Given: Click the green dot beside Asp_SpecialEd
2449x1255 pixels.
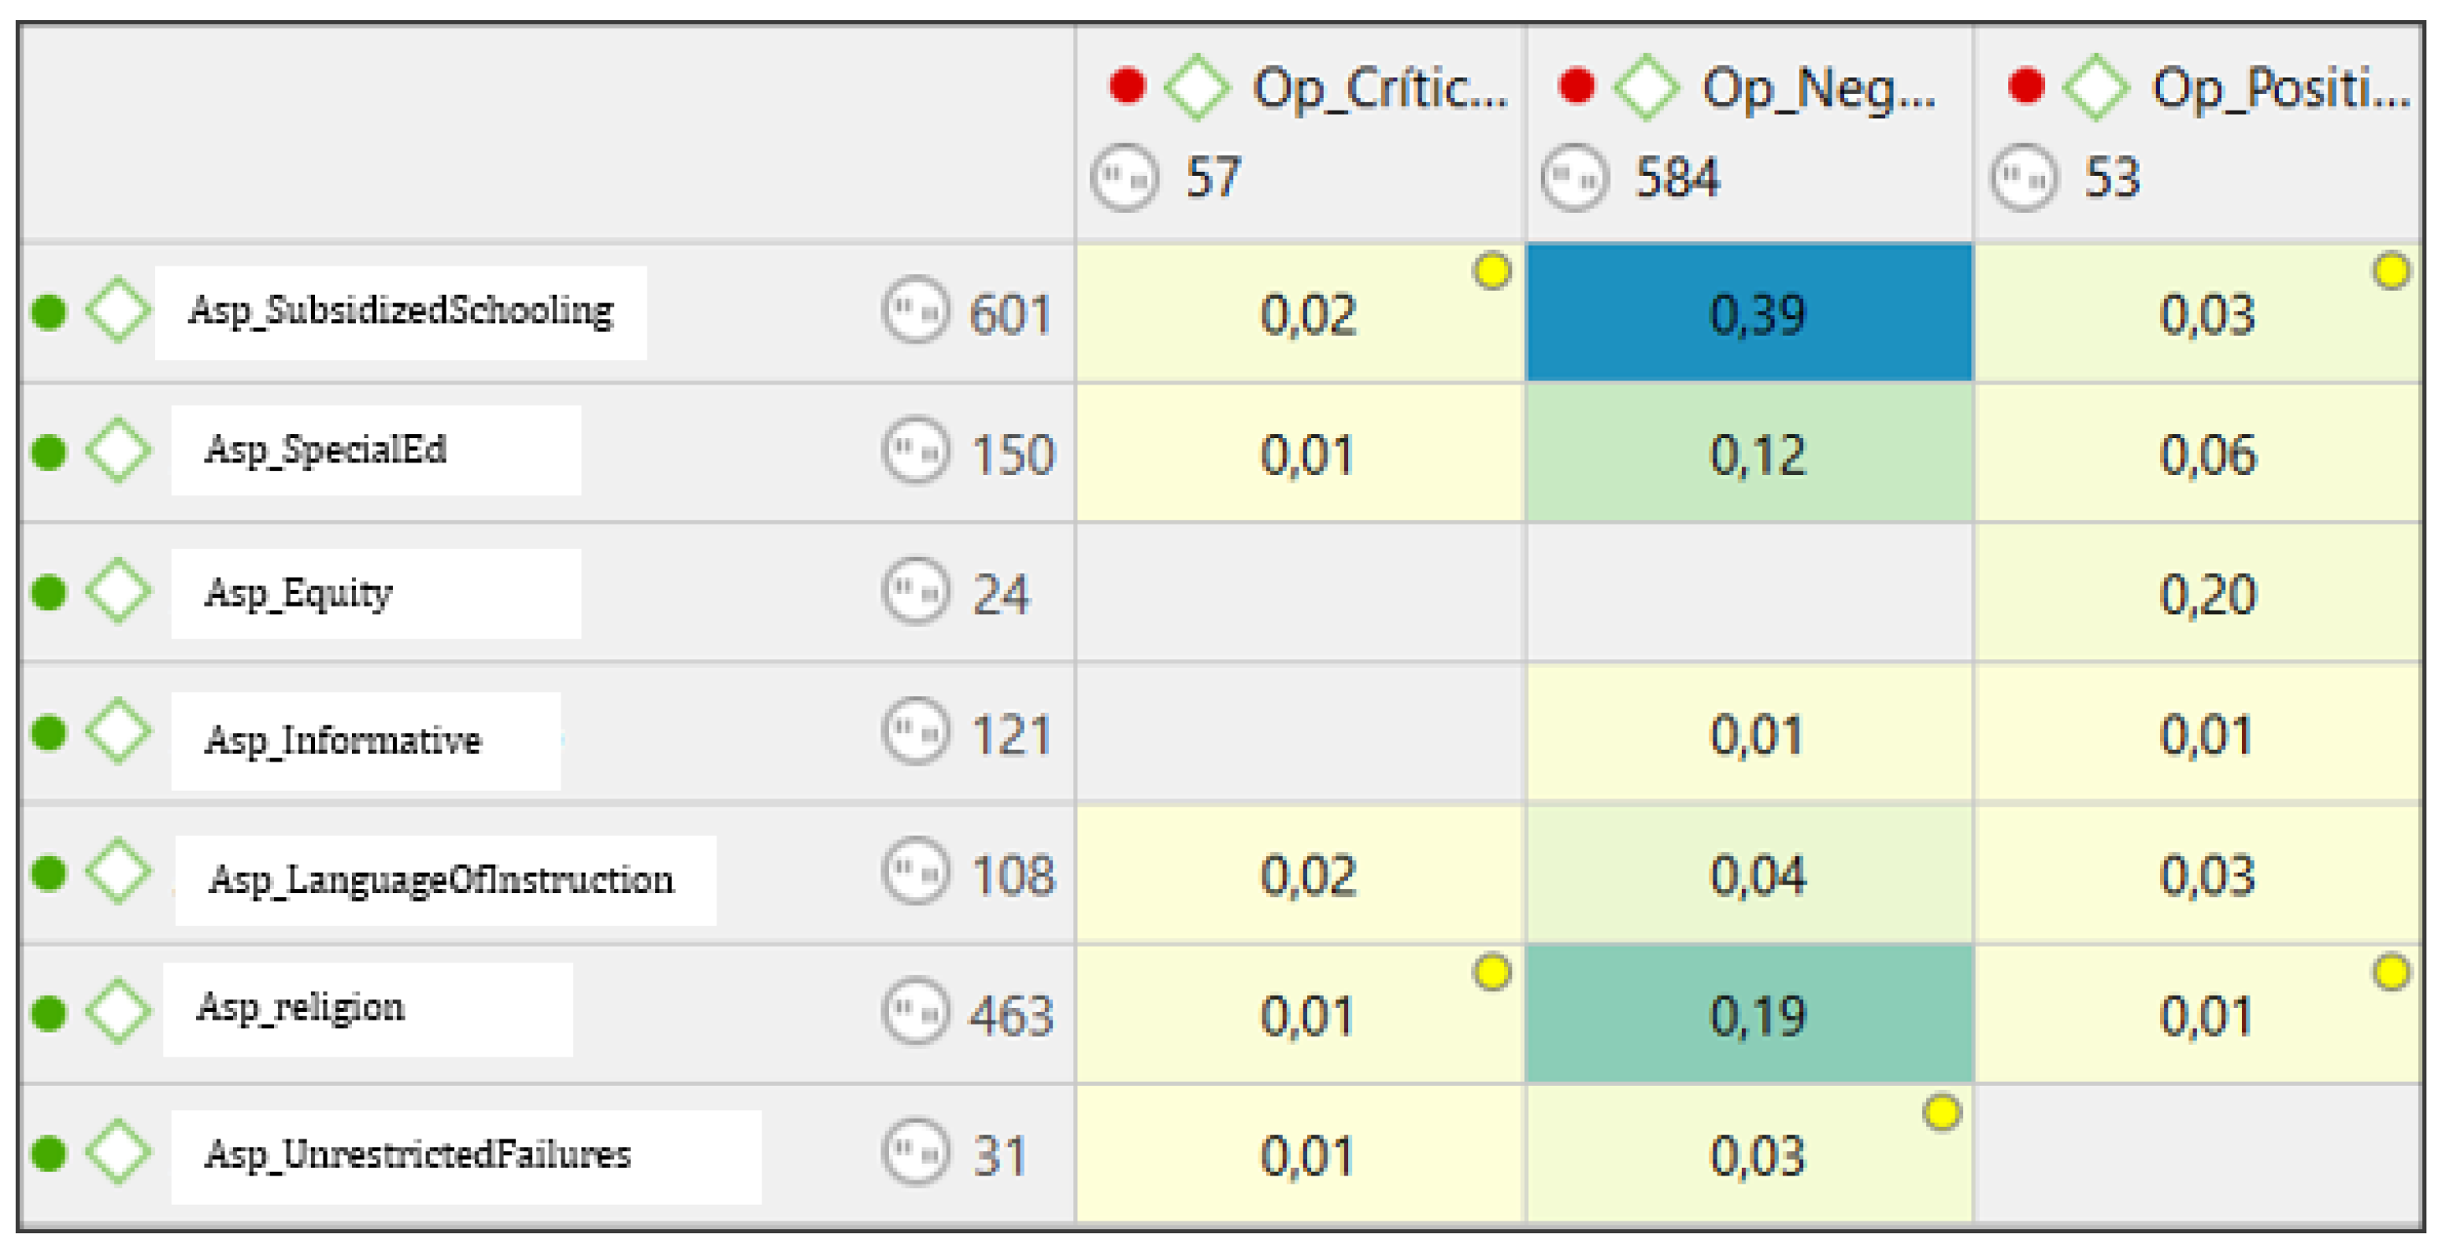Looking at the screenshot, I should point(49,452).
